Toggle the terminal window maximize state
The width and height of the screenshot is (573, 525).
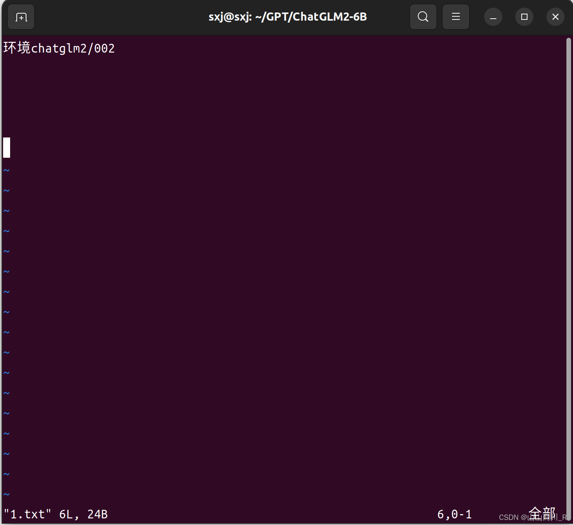[x=524, y=17]
